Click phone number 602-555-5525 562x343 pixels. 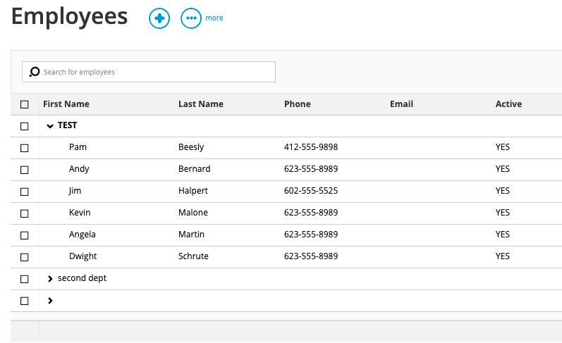[x=311, y=190]
